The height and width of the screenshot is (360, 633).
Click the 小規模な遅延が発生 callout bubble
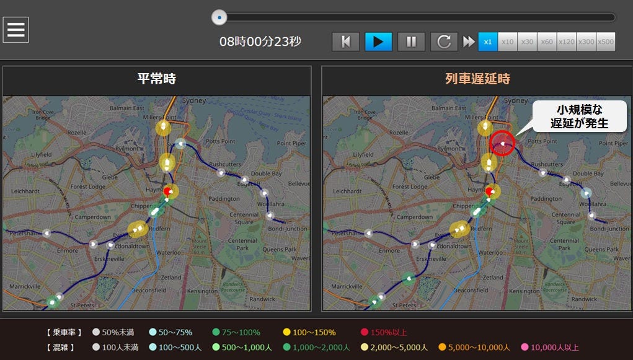pyautogui.click(x=579, y=116)
